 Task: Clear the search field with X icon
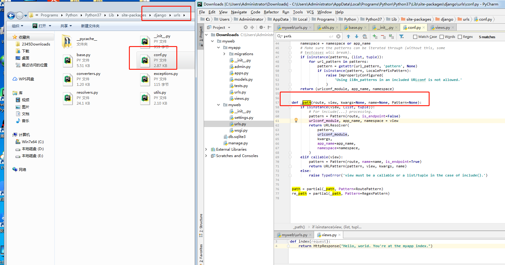coord(338,36)
